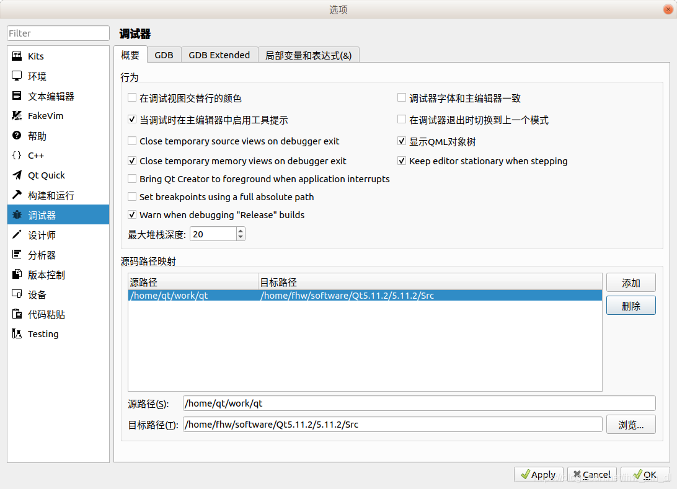The image size is (677, 489).
Task: Decrease 最大堆栈深度 with down arrow
Action: (x=241, y=237)
